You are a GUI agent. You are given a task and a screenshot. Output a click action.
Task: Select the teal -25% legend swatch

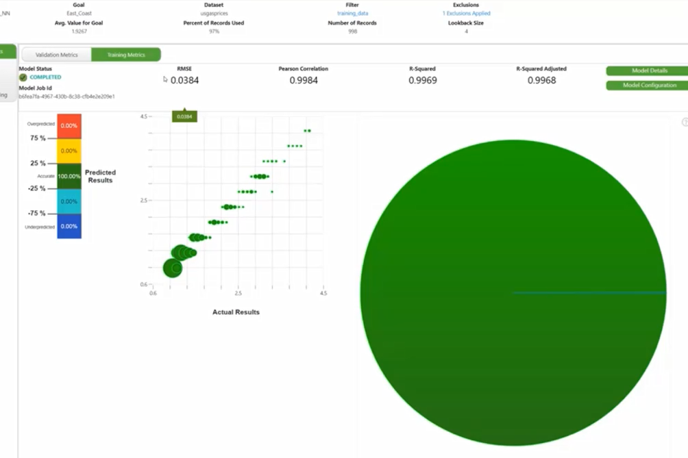pos(69,201)
